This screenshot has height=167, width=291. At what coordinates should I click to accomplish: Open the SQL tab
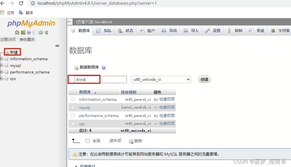(x=104, y=31)
